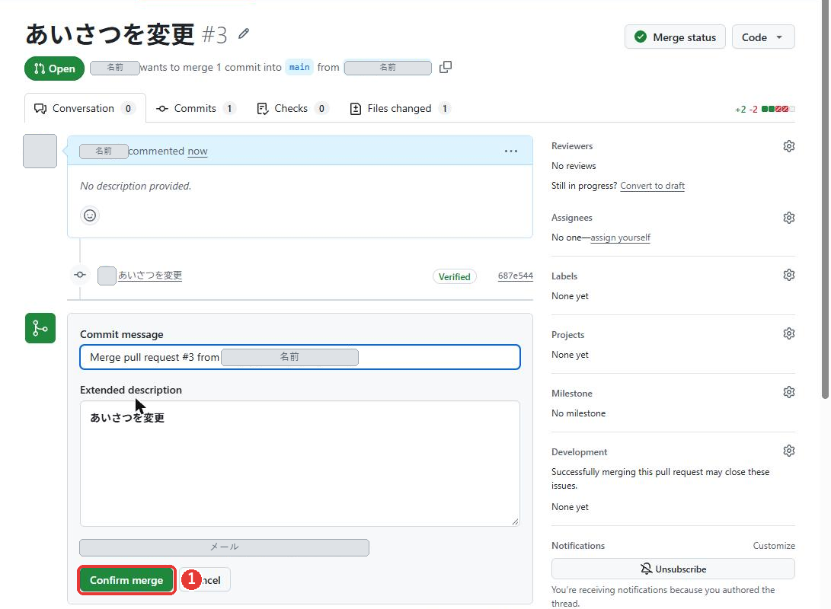This screenshot has width=831, height=609.
Task: Click the small avatar next to commit あいさつを変更
Action: pyautogui.click(x=107, y=276)
